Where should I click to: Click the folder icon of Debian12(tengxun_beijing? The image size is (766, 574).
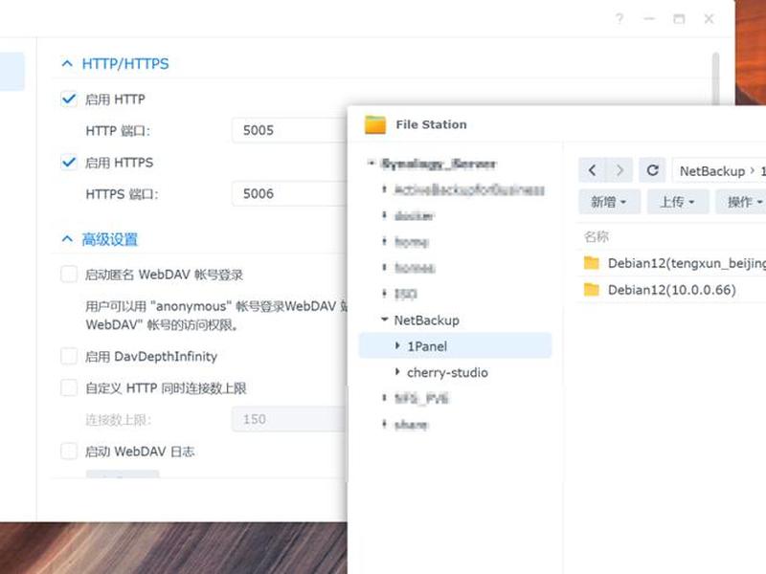[x=592, y=263]
